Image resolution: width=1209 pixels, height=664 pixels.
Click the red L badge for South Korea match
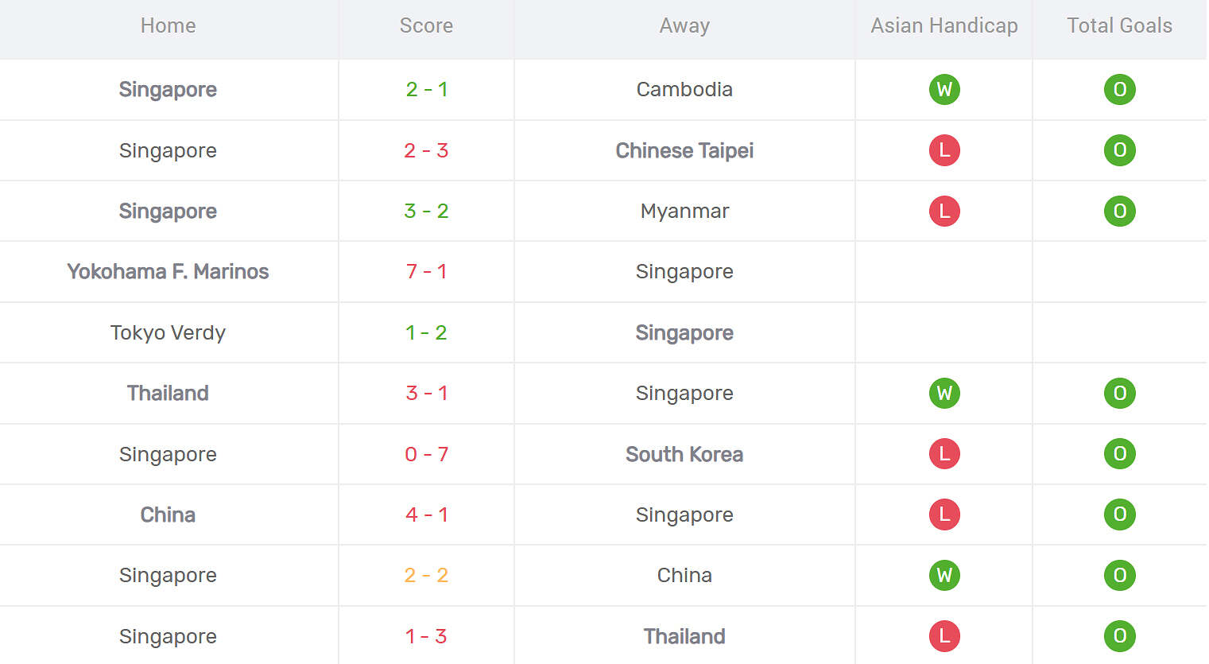click(x=944, y=454)
